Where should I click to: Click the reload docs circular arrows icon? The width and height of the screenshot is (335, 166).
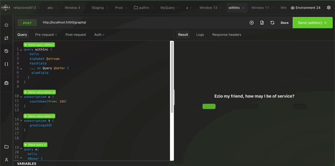[x=272, y=23]
